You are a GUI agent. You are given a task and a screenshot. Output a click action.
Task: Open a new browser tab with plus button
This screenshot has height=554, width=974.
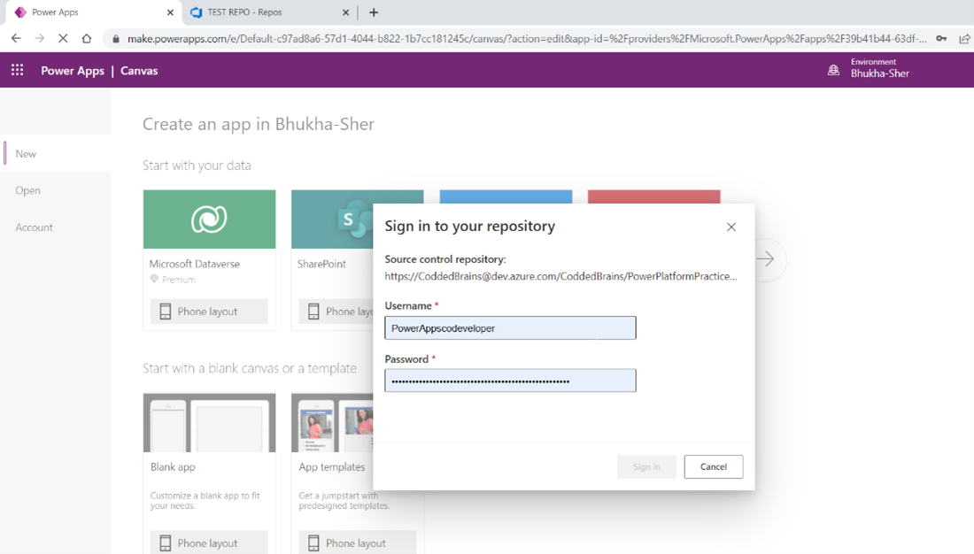point(373,12)
